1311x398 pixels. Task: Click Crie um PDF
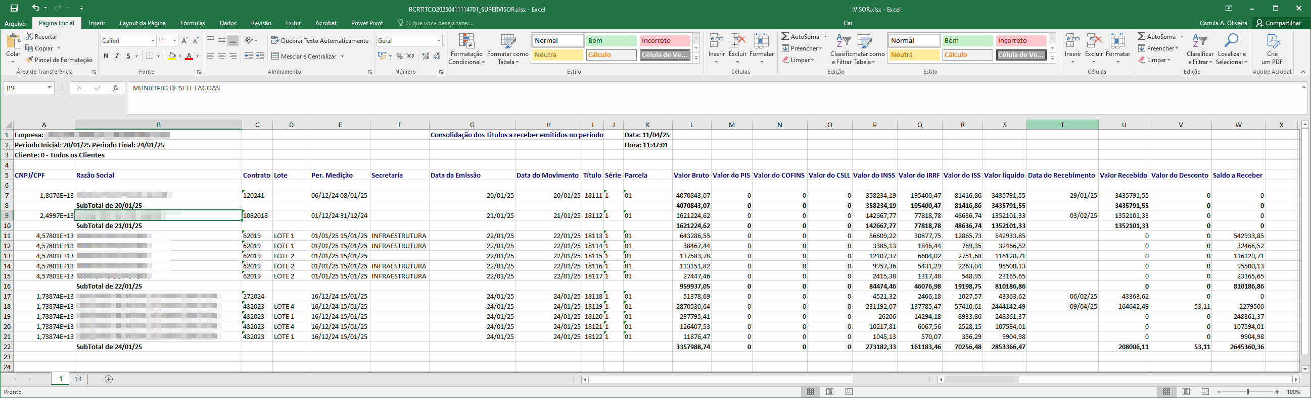coord(1272,49)
